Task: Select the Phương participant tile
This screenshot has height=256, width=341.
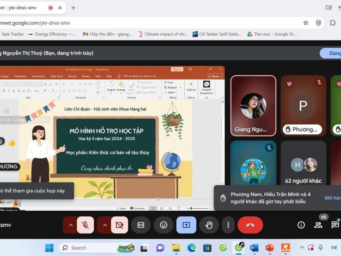Action: 303,106
